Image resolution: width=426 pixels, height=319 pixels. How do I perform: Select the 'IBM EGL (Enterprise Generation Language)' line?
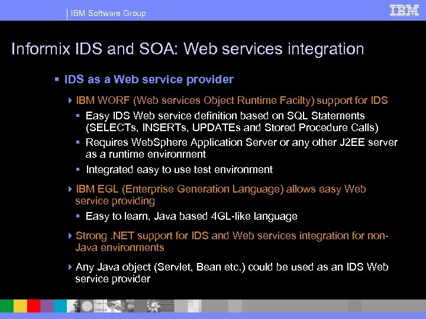(221, 195)
